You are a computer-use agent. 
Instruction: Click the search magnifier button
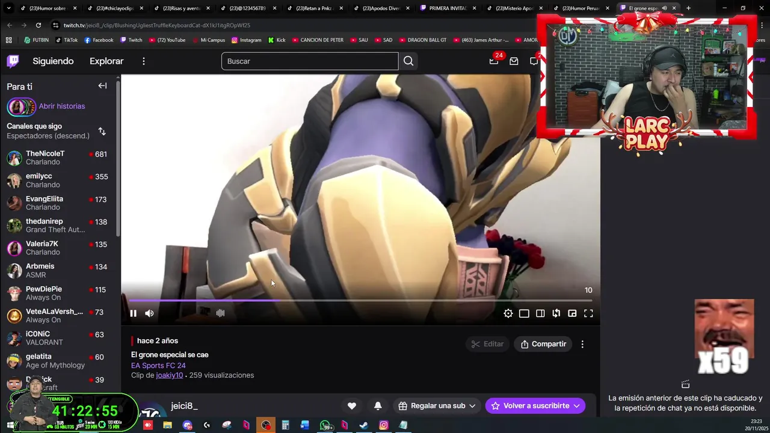(408, 61)
